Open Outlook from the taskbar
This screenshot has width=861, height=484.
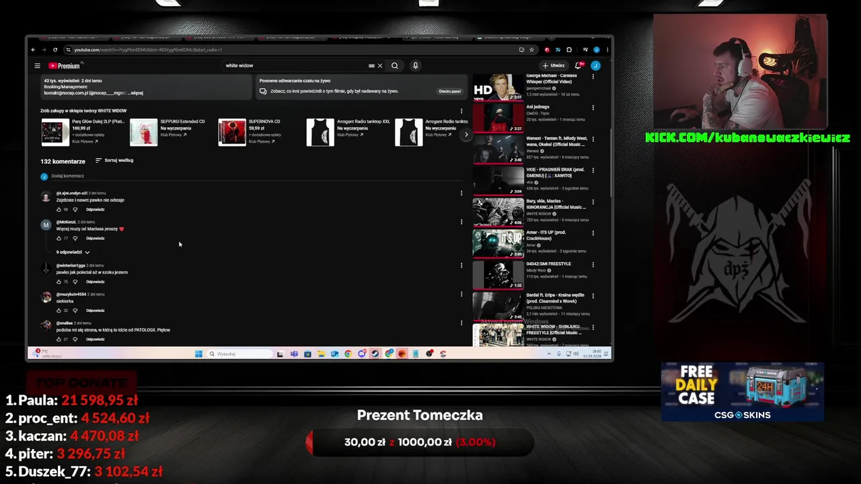334,354
